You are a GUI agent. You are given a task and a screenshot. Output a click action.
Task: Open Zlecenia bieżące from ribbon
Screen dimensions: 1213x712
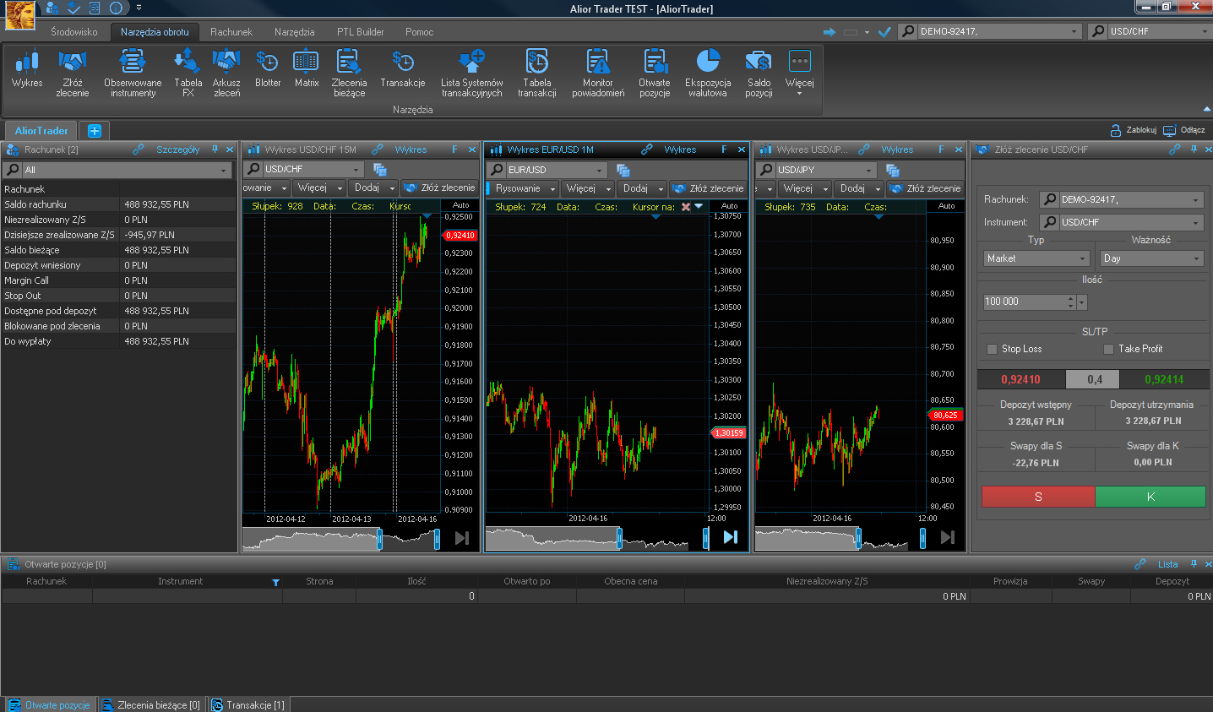tap(349, 73)
